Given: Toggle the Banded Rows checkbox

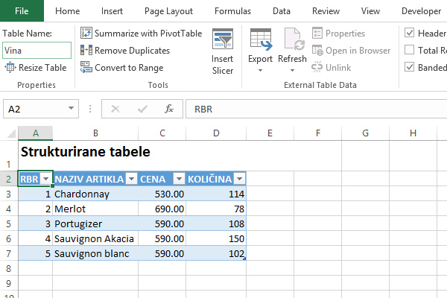Looking at the screenshot, I should 410,68.
